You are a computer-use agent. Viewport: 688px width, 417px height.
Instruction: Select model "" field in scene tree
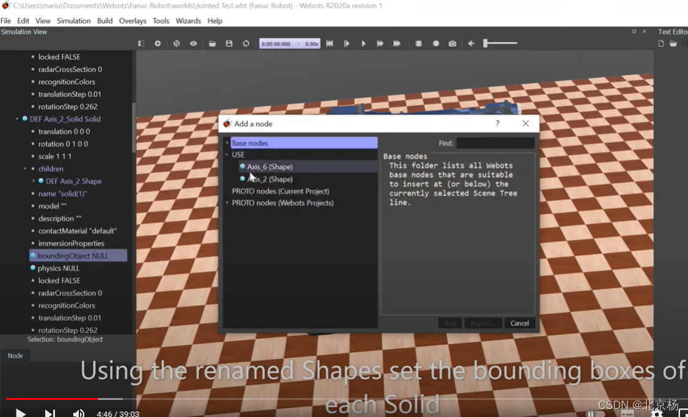coord(52,206)
